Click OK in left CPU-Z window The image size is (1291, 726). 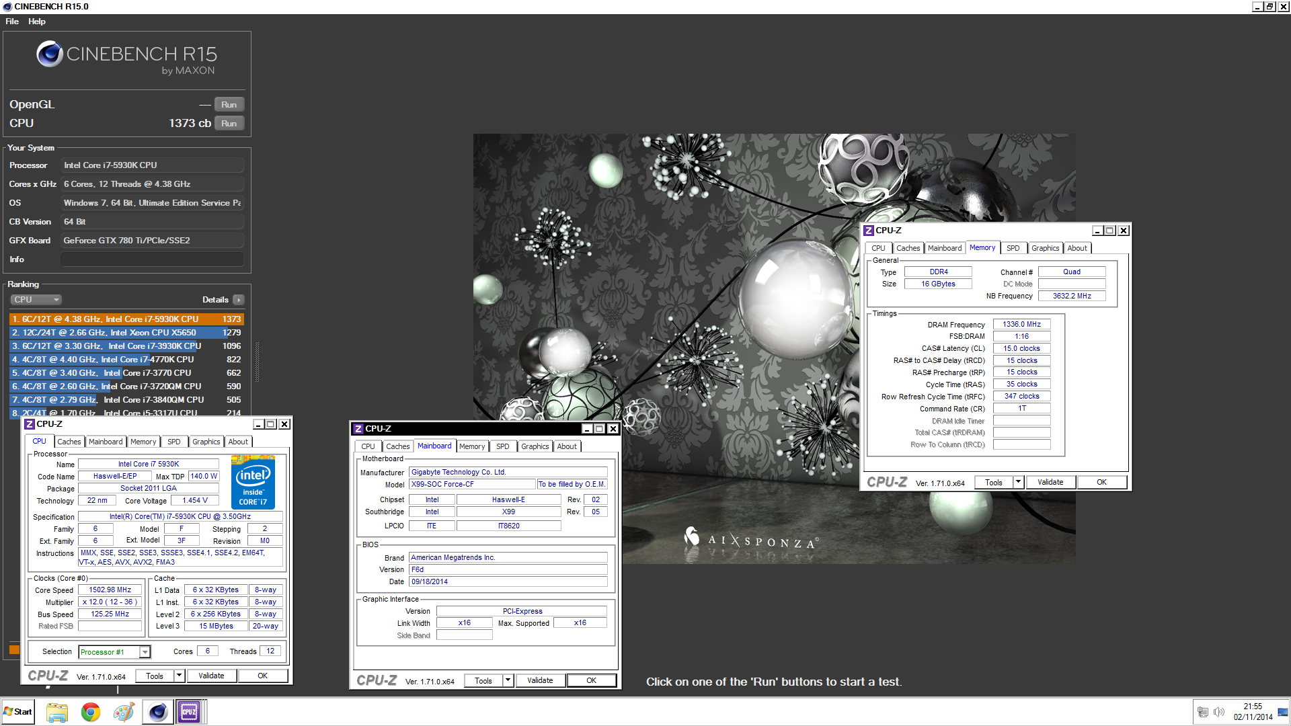(x=263, y=676)
